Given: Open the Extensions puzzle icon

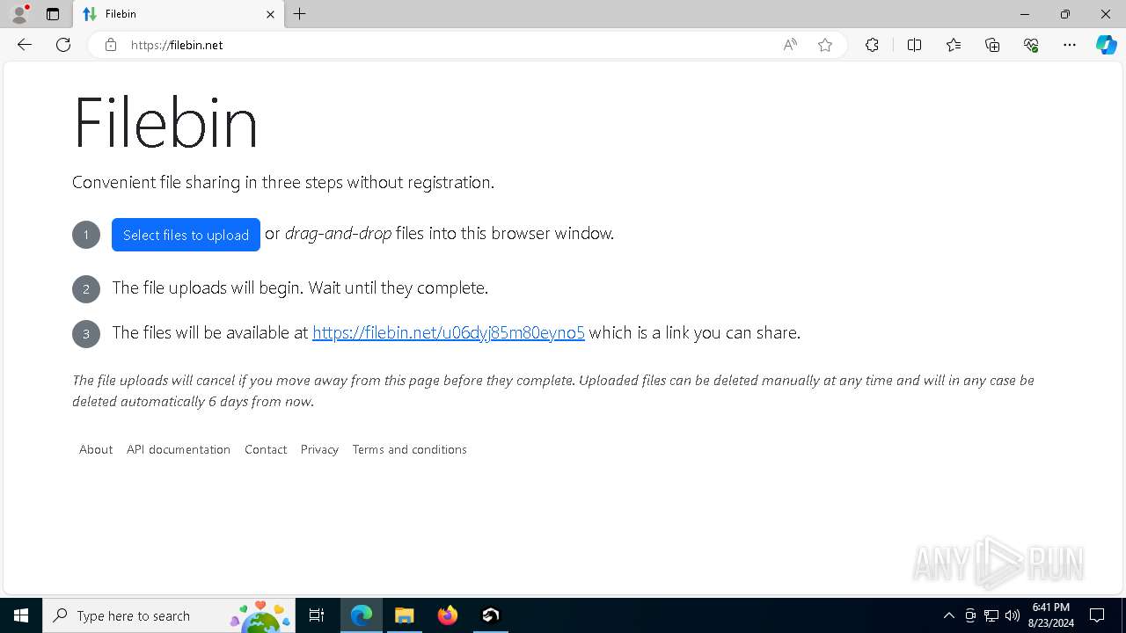Looking at the screenshot, I should tap(872, 45).
